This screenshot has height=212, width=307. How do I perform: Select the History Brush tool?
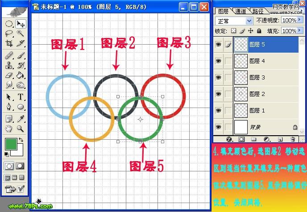pyautogui.click(x=21, y=65)
